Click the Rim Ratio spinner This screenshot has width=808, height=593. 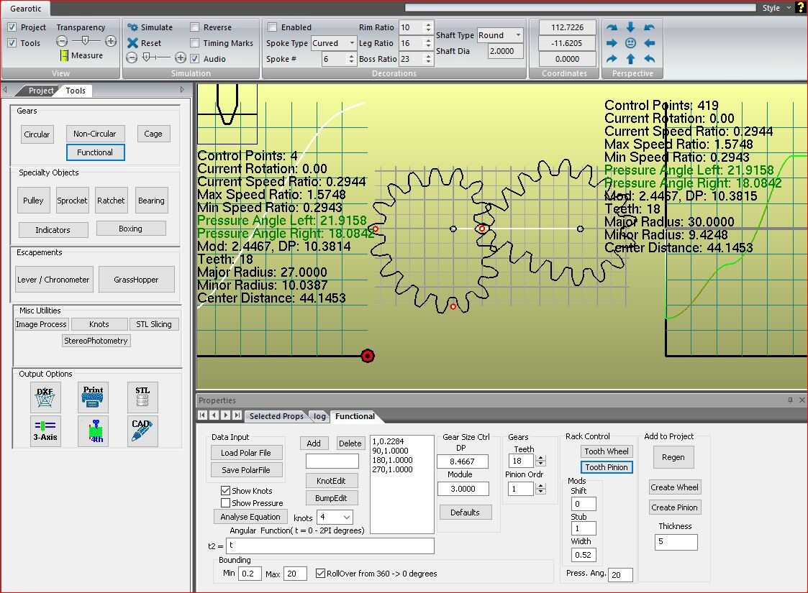(427, 27)
